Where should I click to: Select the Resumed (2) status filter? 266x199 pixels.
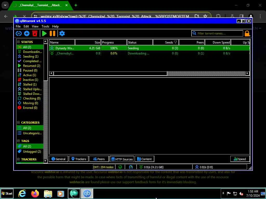(30, 66)
